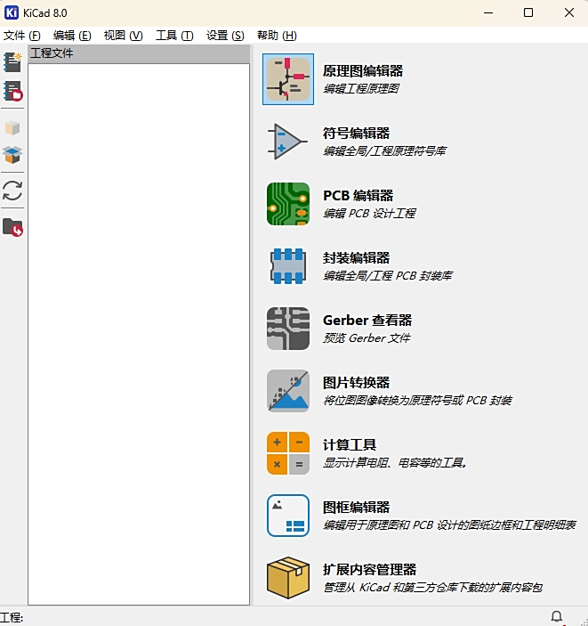Open the 设置 (S) menu

(225, 36)
